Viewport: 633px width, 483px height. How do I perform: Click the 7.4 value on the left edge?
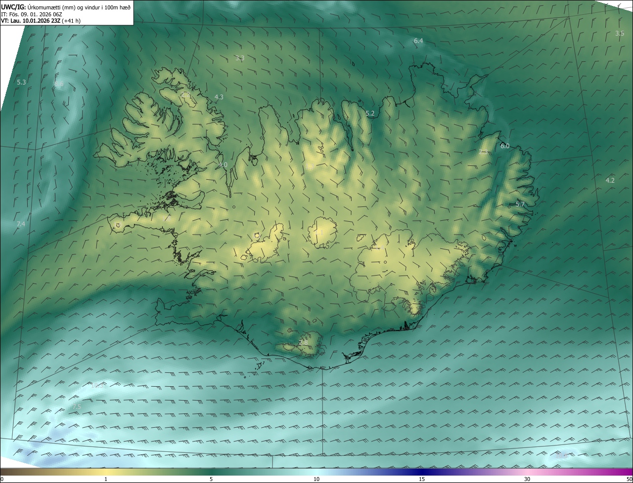click(21, 224)
